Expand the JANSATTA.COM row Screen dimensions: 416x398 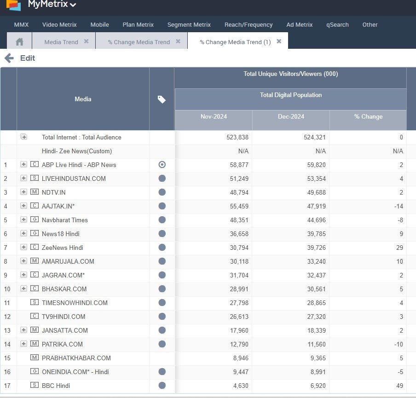tap(23, 330)
